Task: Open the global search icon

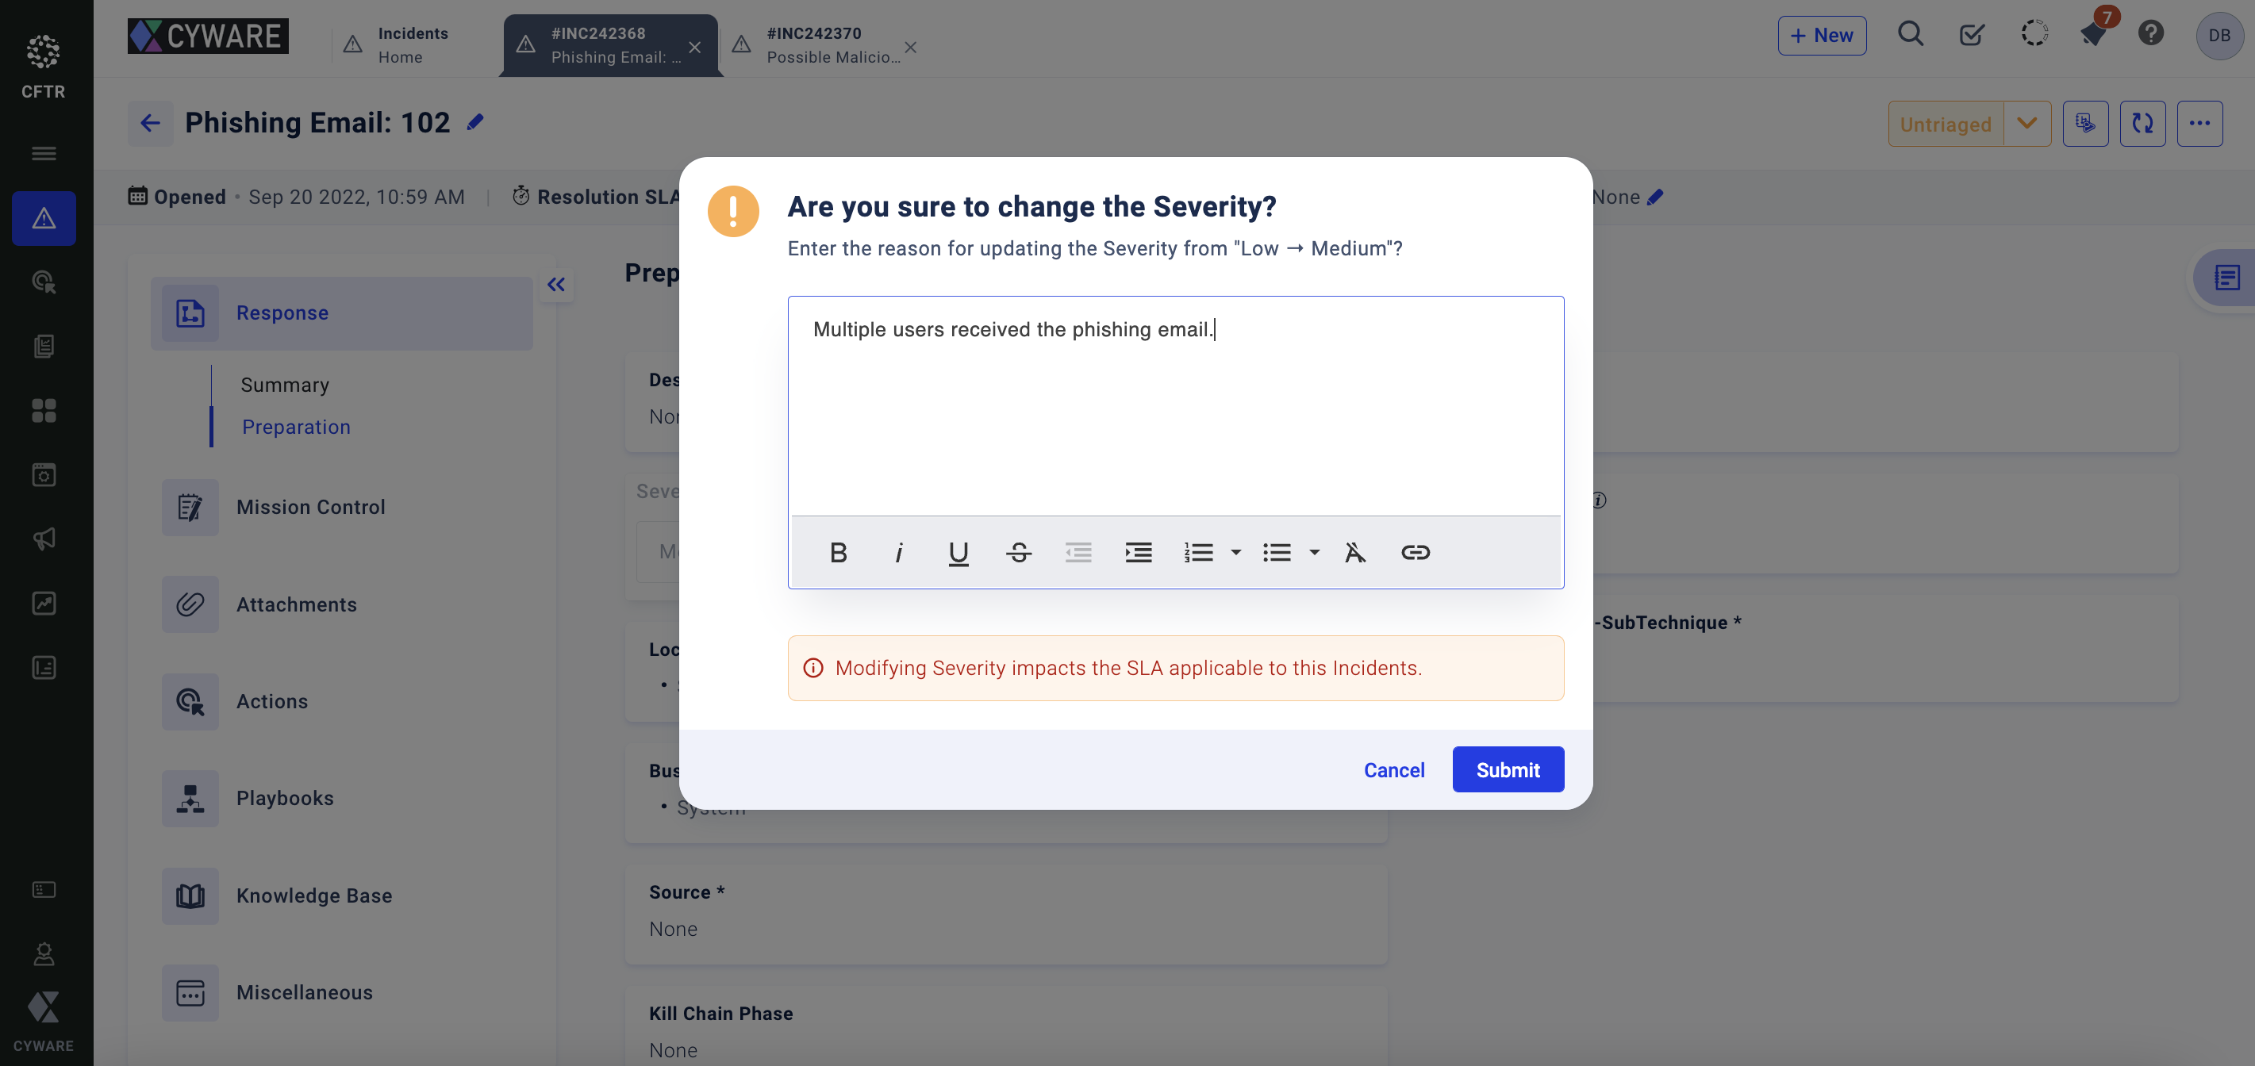Action: [x=1910, y=35]
